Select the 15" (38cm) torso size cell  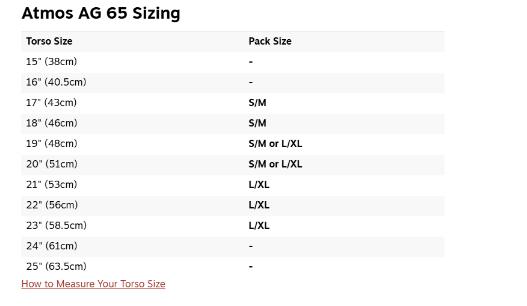[52, 61]
